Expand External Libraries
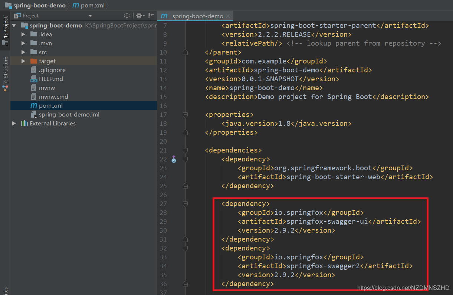The image size is (453, 295). coord(14,123)
